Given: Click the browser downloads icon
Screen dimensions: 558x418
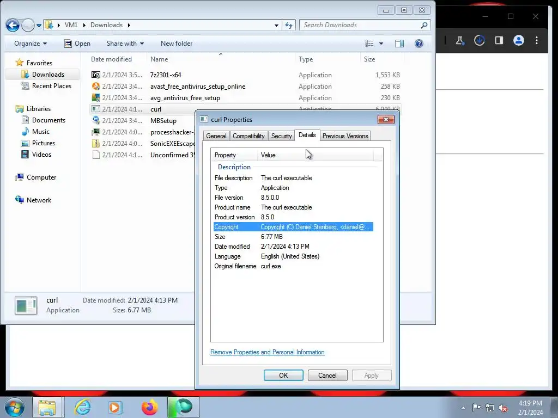Looking at the screenshot, I should pyautogui.click(x=480, y=40).
